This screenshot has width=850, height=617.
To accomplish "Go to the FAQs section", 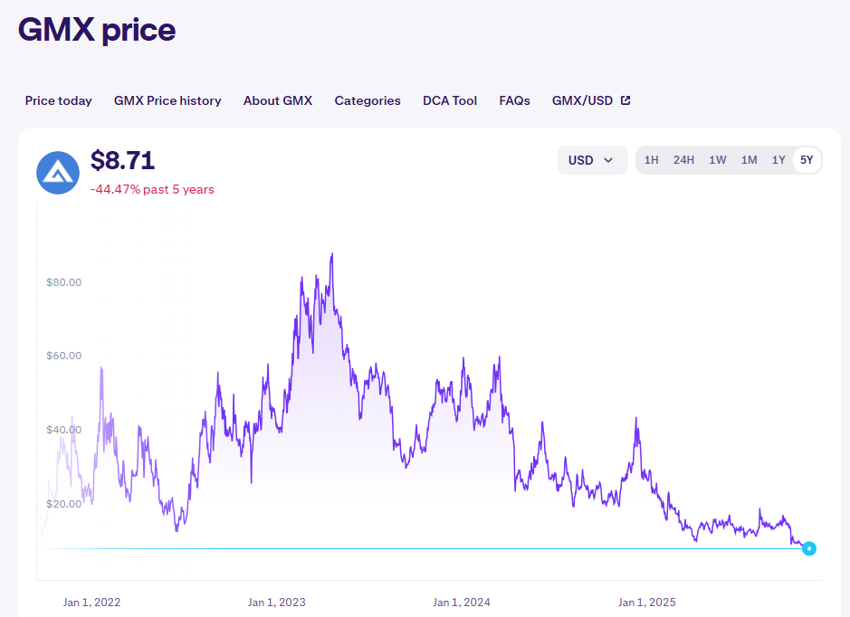I will [514, 100].
